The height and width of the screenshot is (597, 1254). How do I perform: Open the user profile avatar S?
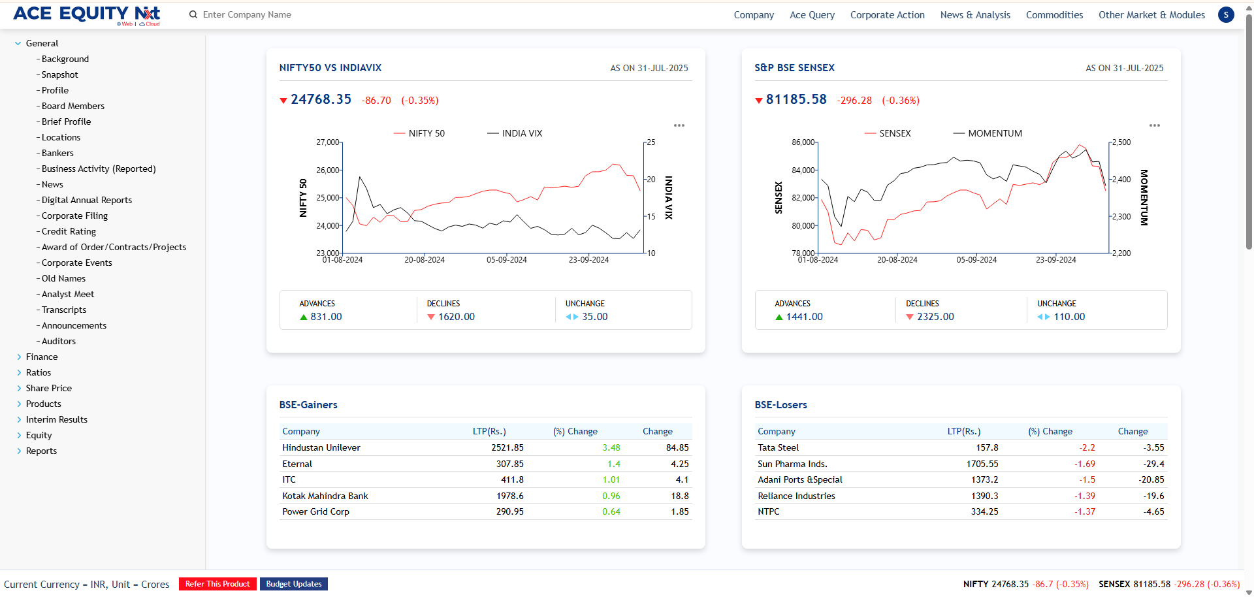[x=1226, y=15]
